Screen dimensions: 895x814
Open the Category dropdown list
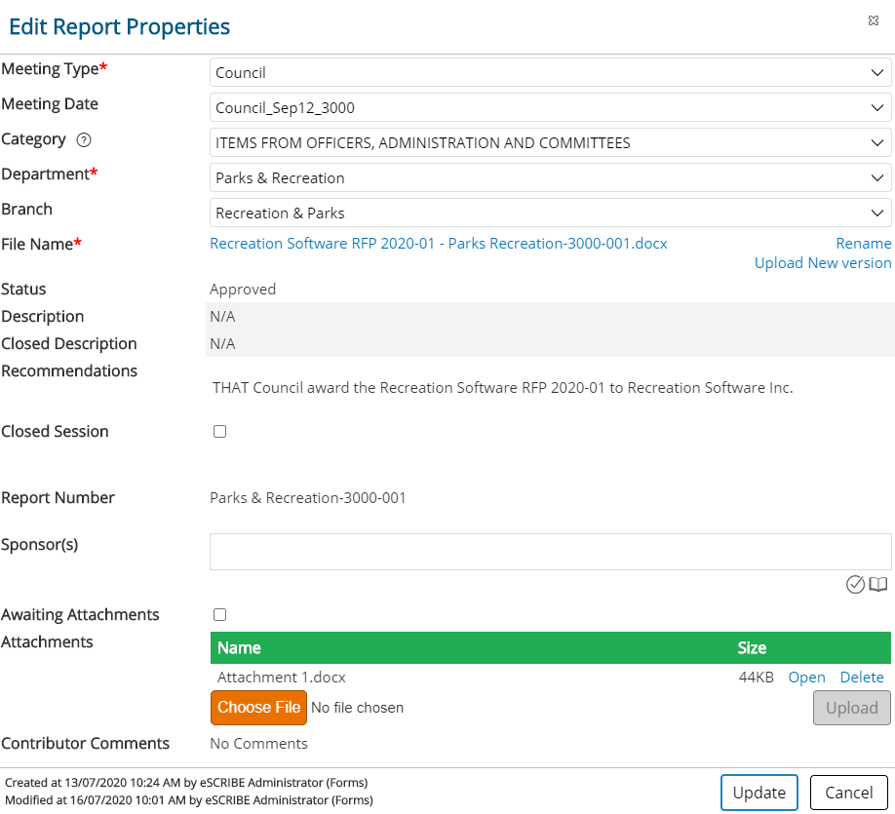[550, 142]
